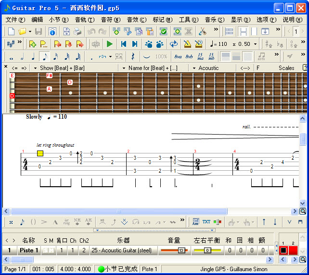Open the 音符(N) menu
Viewport: 309px width, 275px height.
111,20
